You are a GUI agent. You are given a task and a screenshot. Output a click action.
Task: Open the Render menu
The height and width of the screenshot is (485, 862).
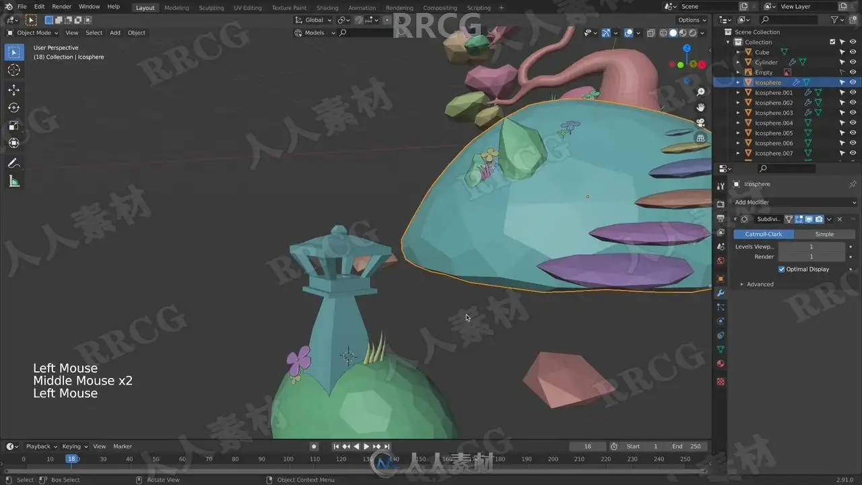pyautogui.click(x=61, y=7)
